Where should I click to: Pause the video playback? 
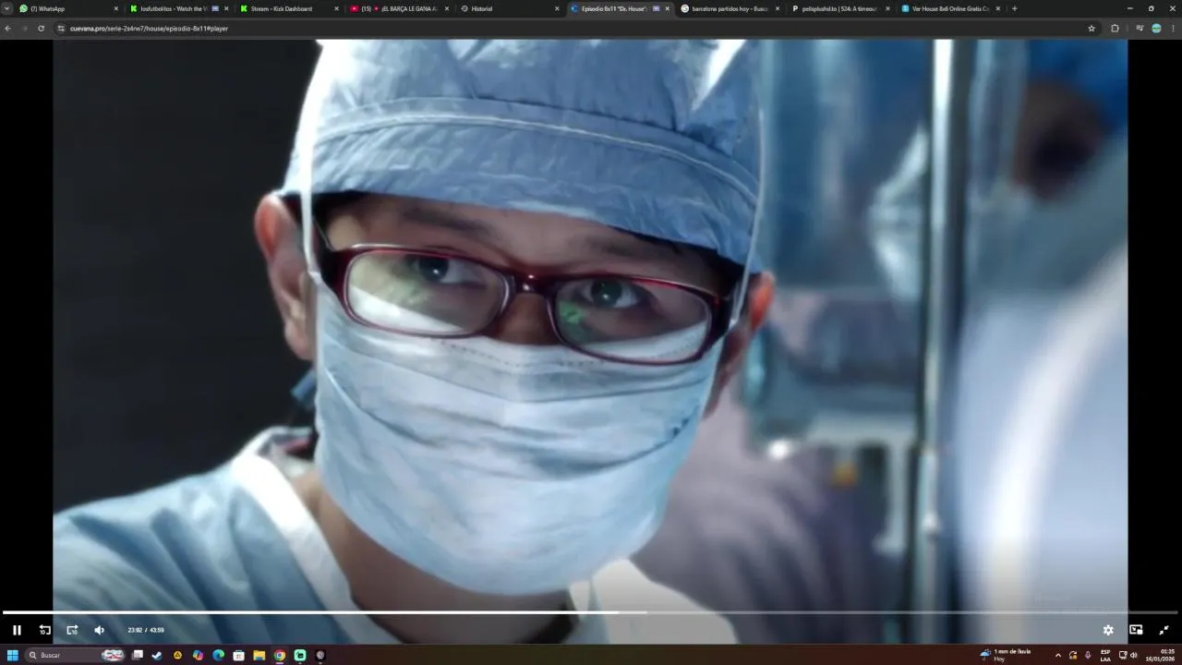click(16, 630)
